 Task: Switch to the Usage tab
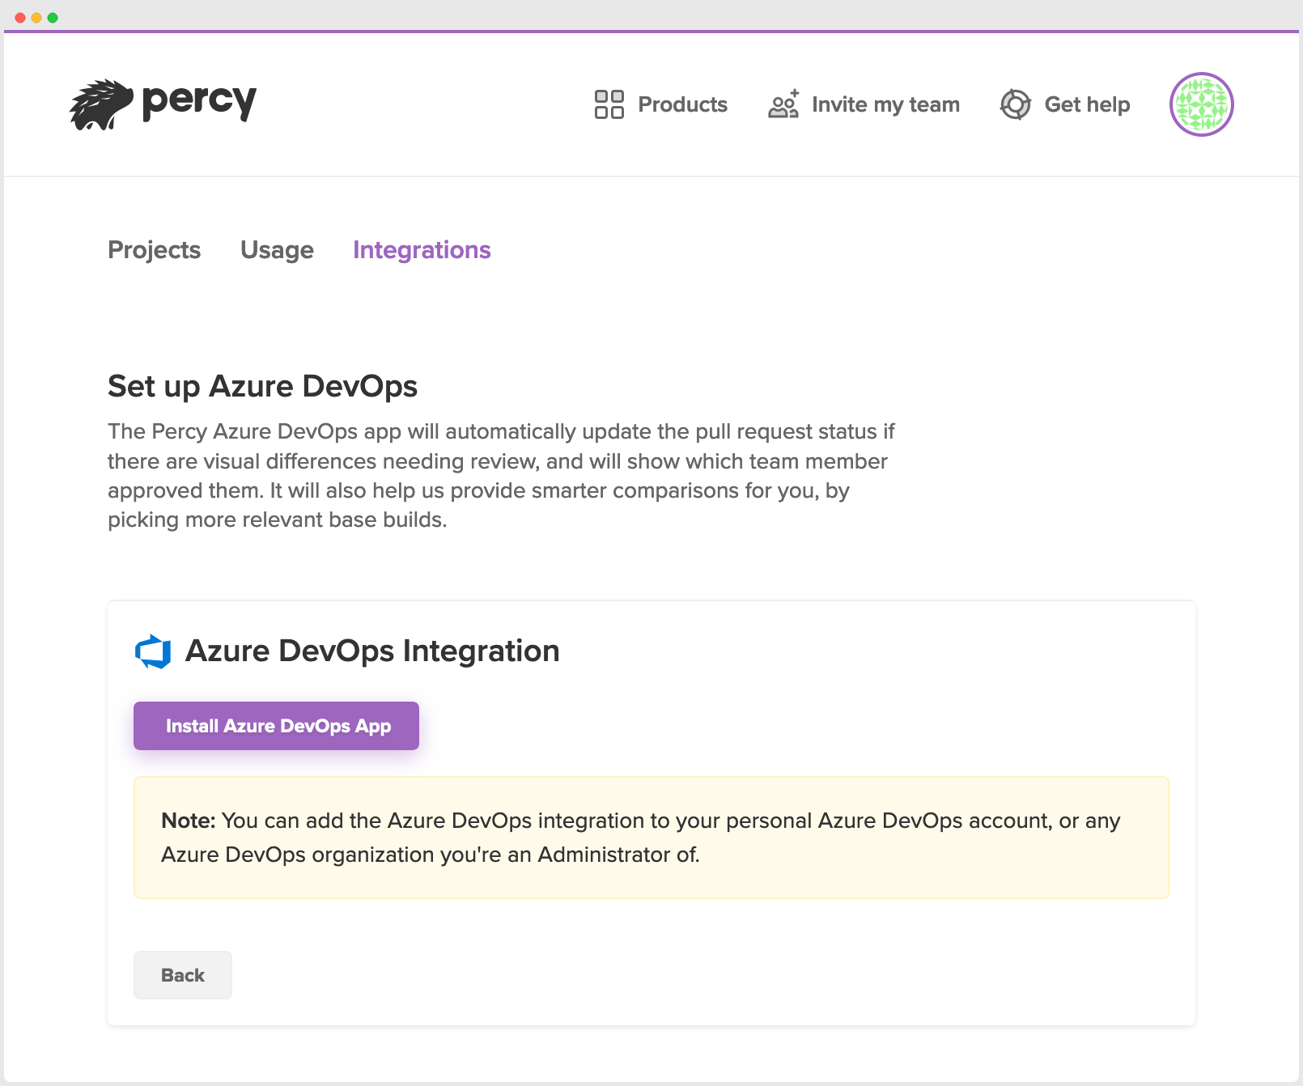point(277,250)
